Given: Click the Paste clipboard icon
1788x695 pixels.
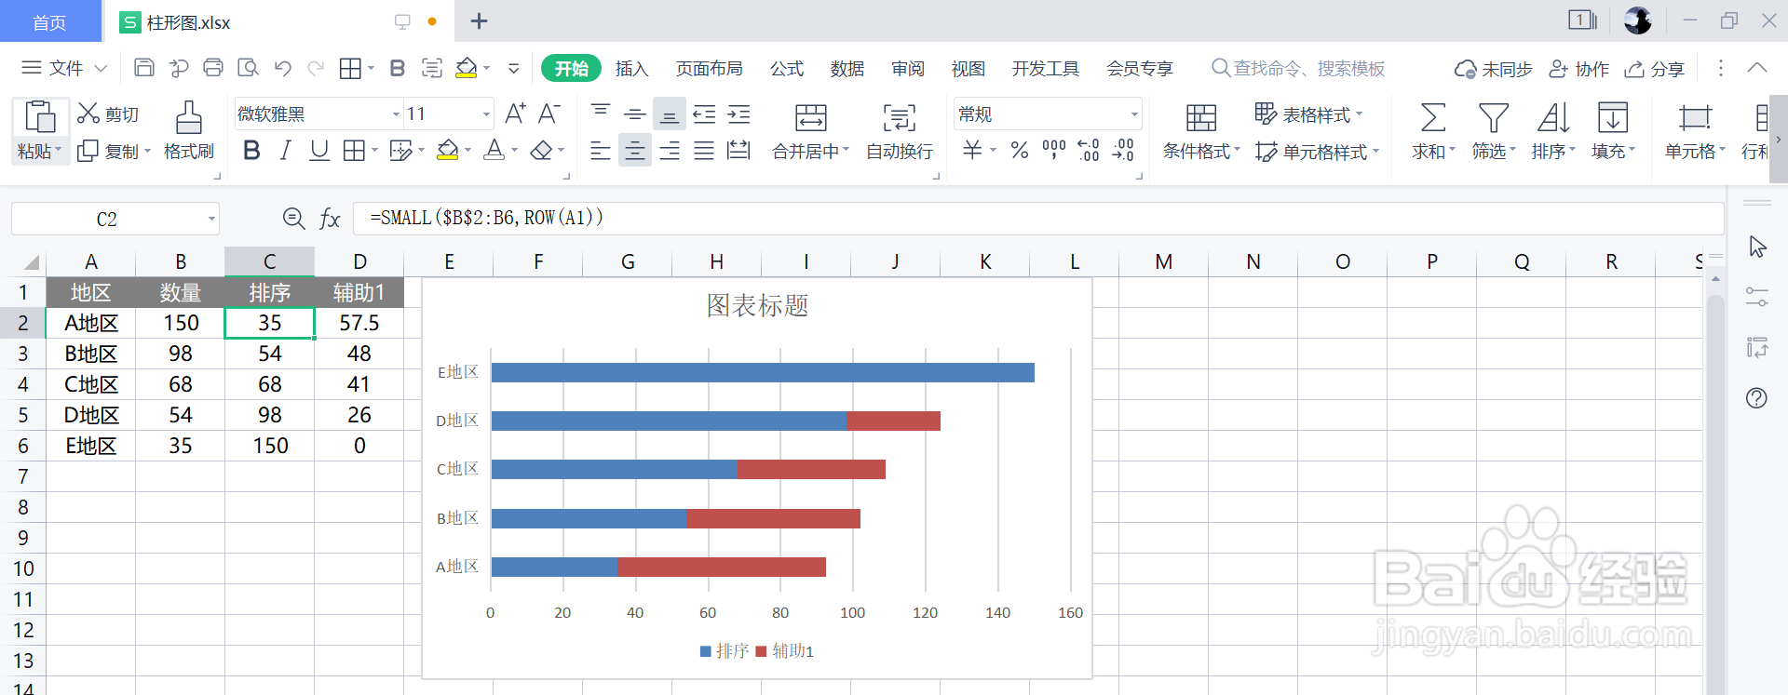Looking at the screenshot, I should click(x=40, y=118).
